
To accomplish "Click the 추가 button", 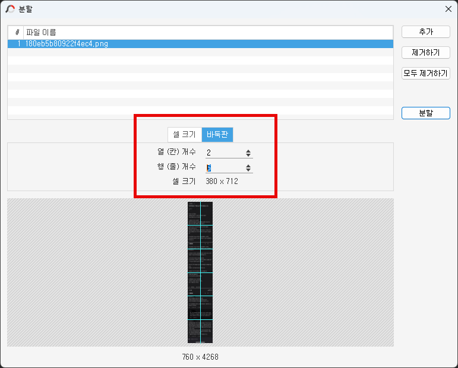I will 425,32.
